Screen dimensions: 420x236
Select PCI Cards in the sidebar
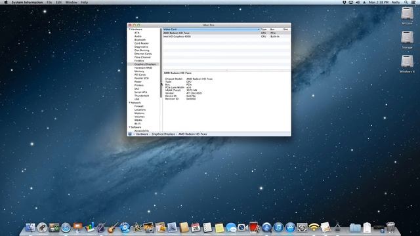point(140,75)
